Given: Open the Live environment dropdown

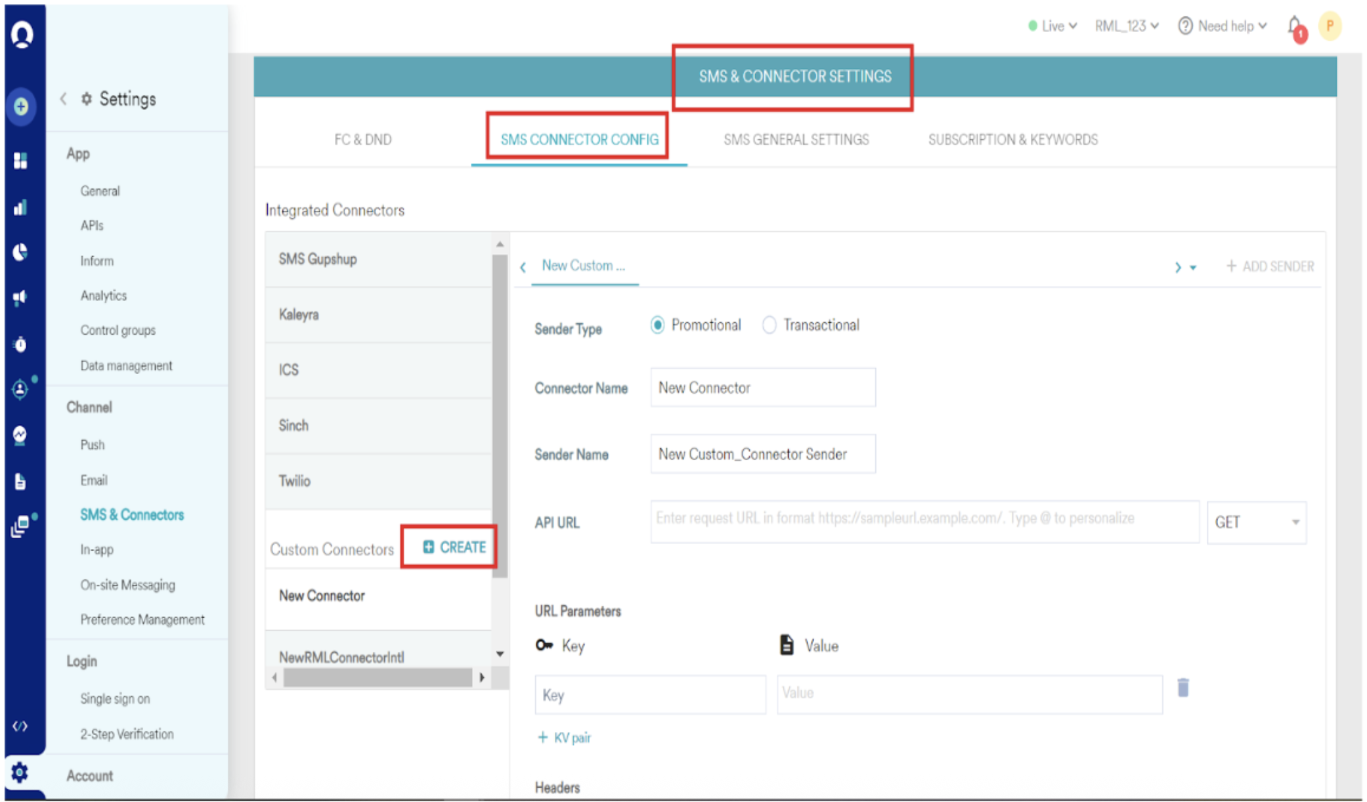Looking at the screenshot, I should [1052, 26].
